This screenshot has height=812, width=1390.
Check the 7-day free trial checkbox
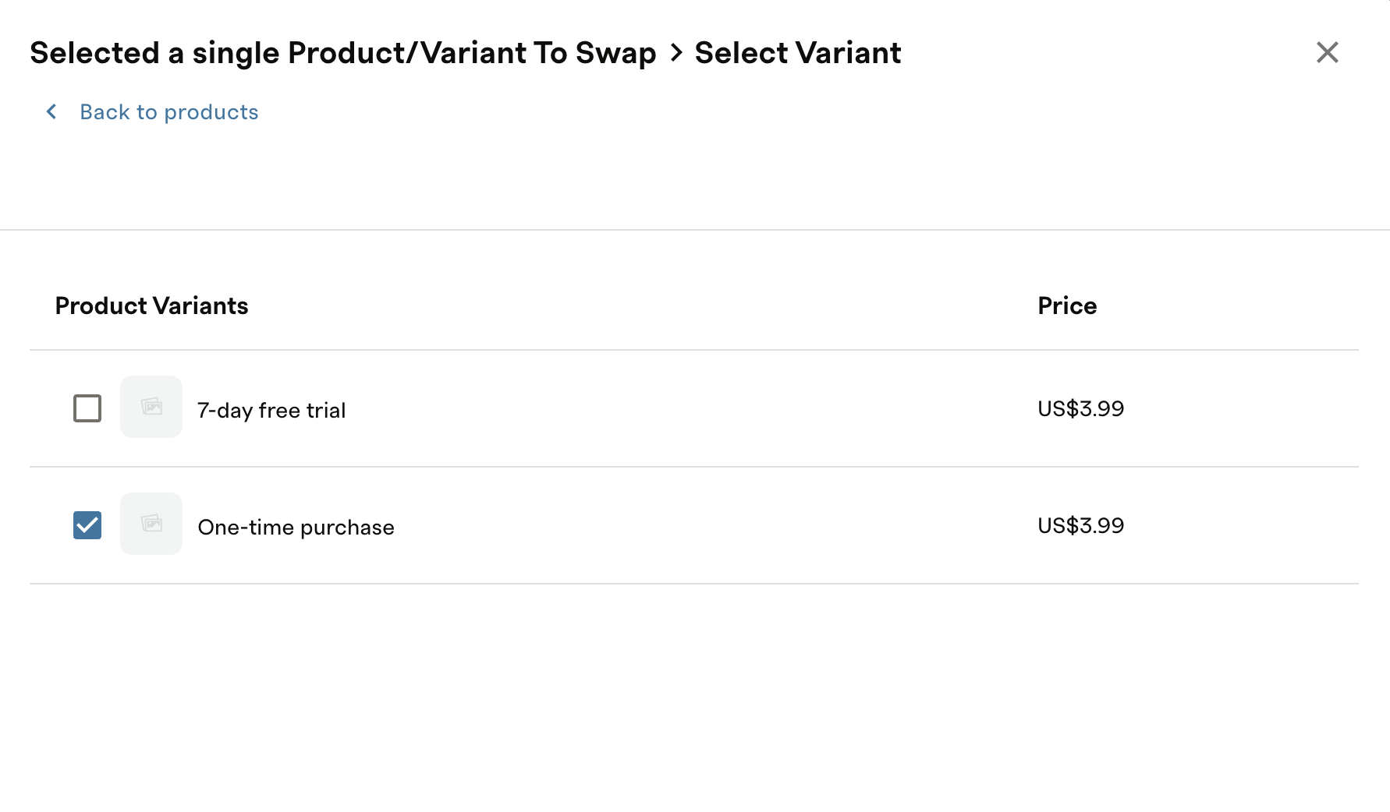87,408
